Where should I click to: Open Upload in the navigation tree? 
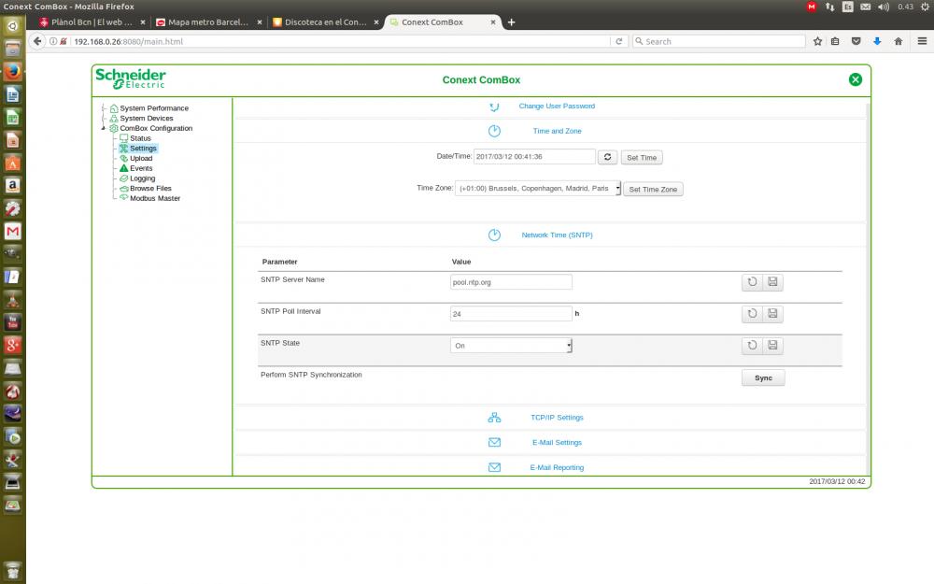(141, 159)
